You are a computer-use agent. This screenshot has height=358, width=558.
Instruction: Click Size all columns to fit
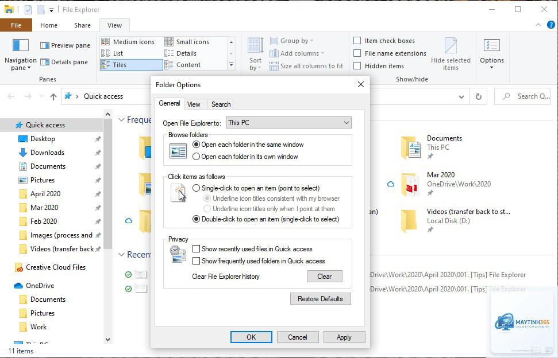pos(306,66)
